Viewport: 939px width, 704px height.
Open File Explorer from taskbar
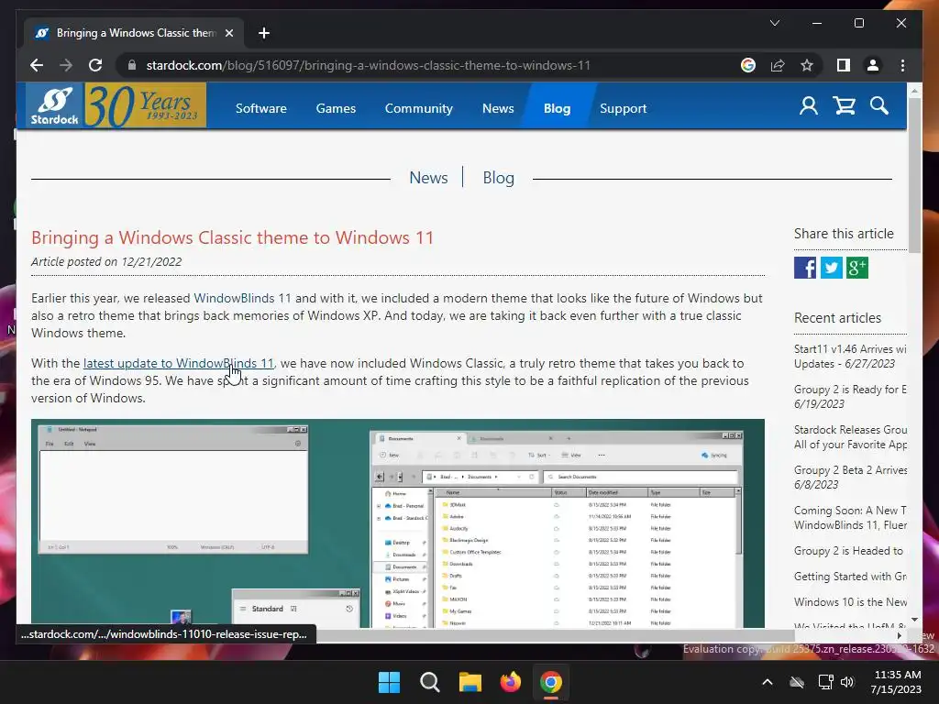[x=470, y=682]
